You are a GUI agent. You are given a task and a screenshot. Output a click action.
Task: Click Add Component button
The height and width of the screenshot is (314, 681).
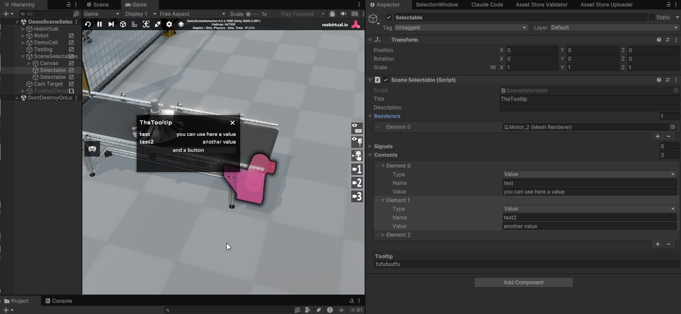pos(524,283)
